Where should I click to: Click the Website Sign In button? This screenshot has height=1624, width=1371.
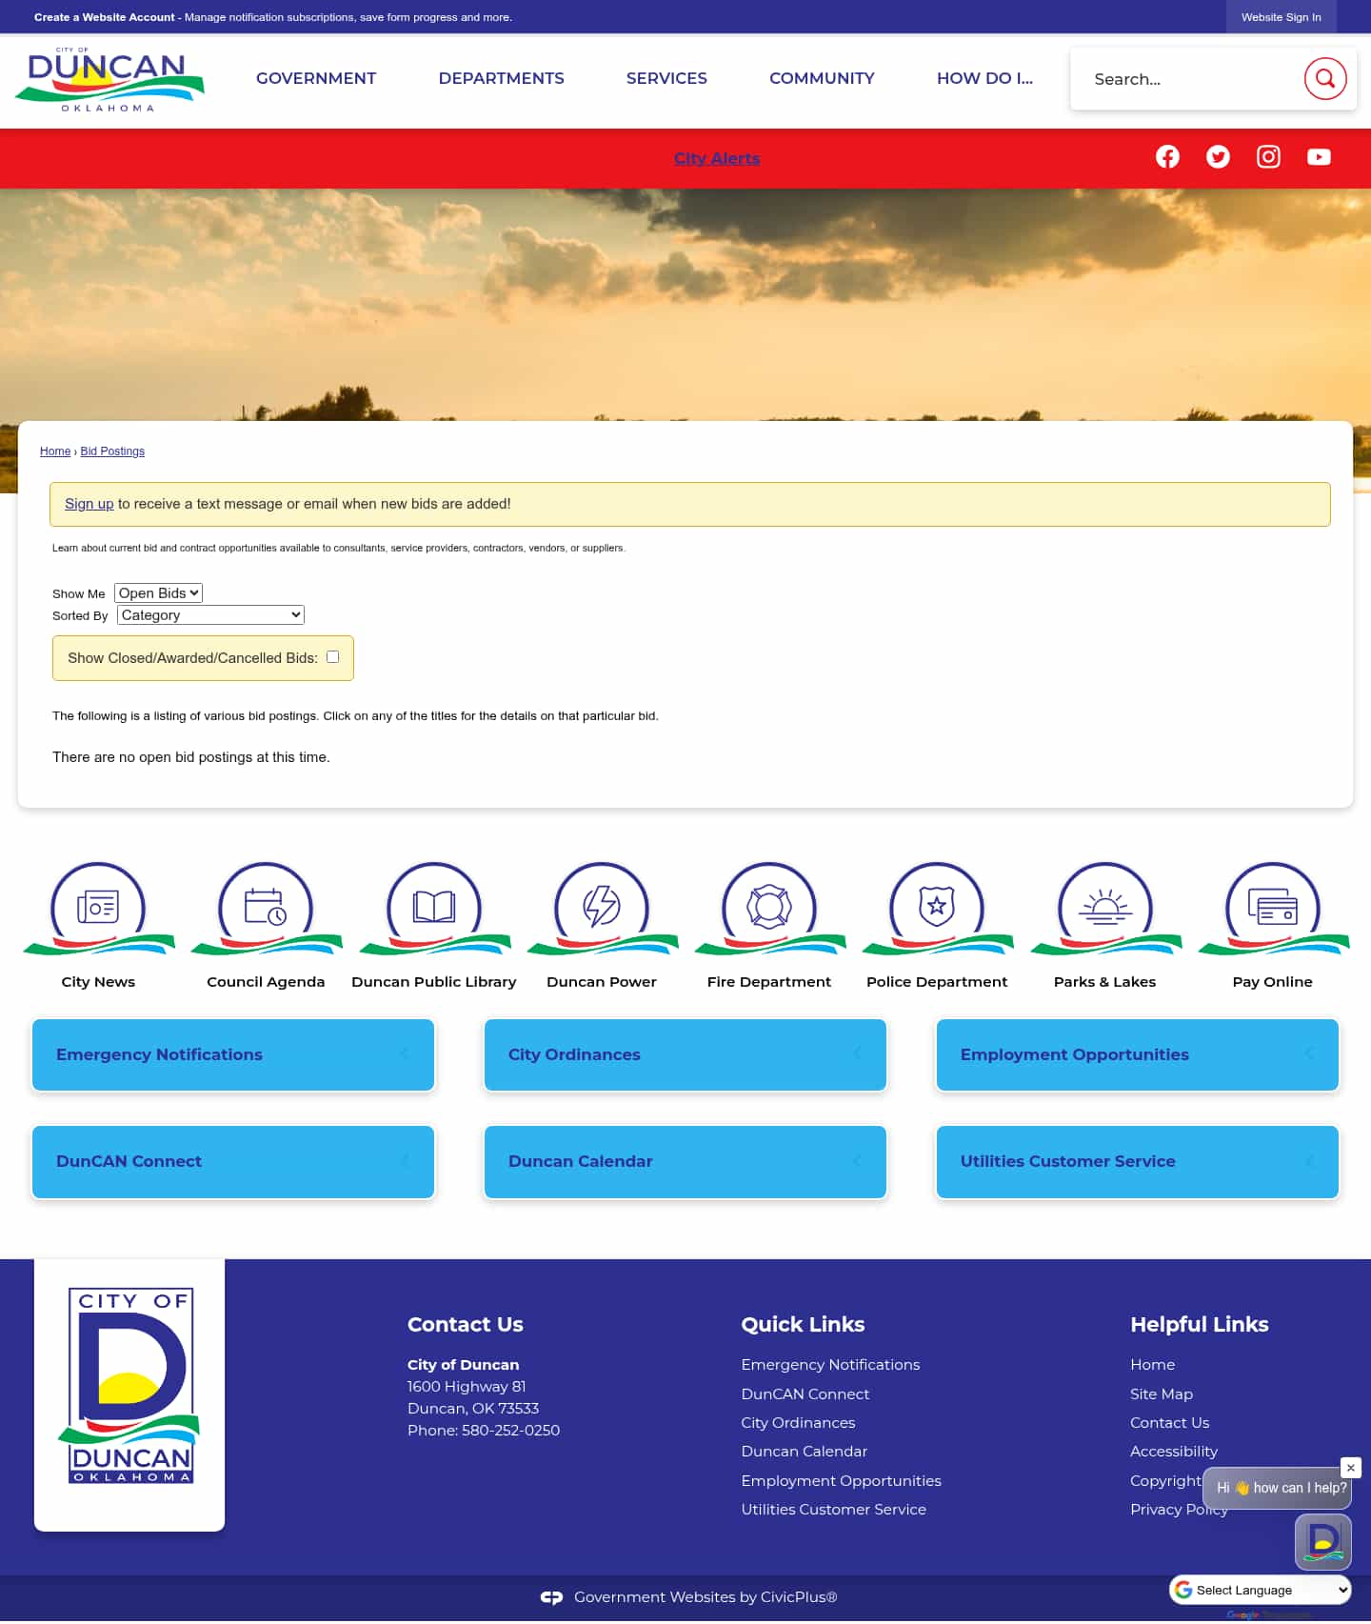1281,17
